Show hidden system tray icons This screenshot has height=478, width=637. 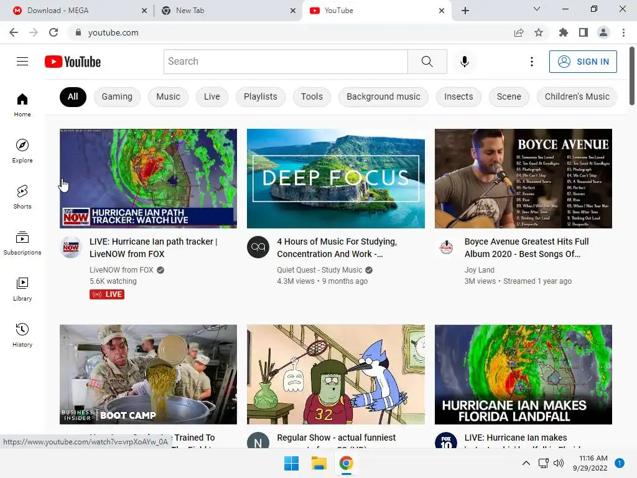coord(526,463)
